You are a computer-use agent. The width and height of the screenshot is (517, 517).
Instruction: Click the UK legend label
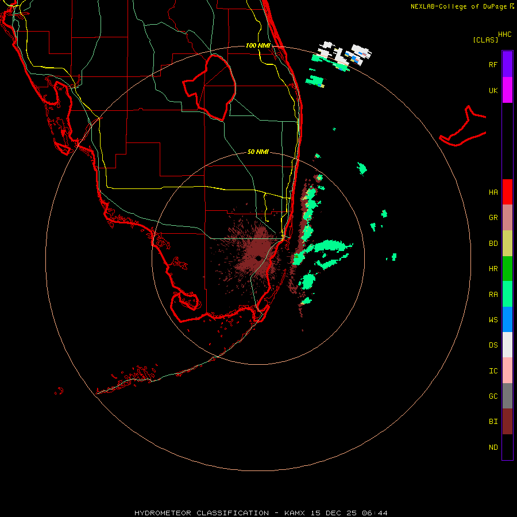493,90
